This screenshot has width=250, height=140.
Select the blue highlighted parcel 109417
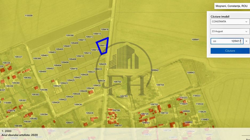102,46
